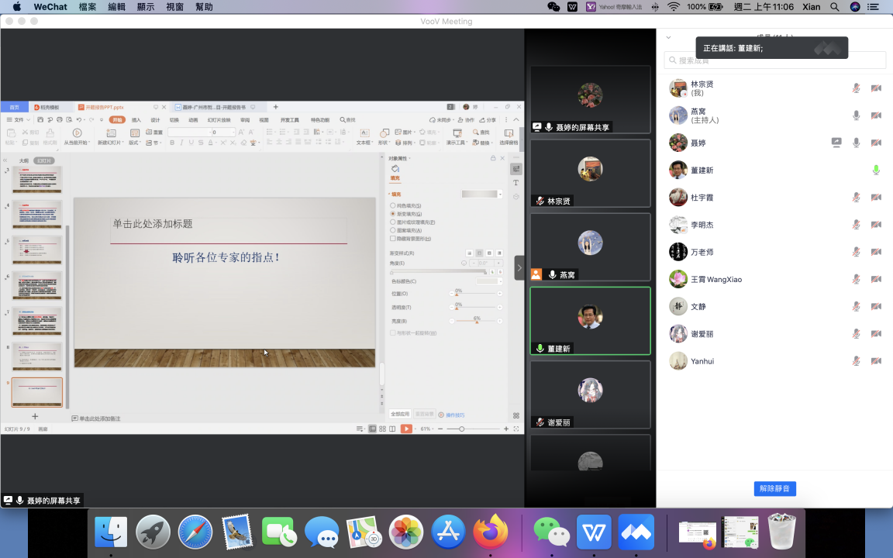
Task: Click 林宗贤's muted microphone icon in member list
Action: (x=856, y=88)
